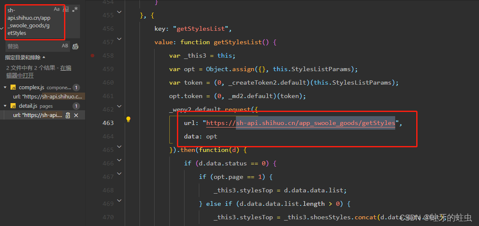Toggle the Preserve Case (AB) replace option
The width and height of the screenshot is (479, 226).
tap(65, 46)
